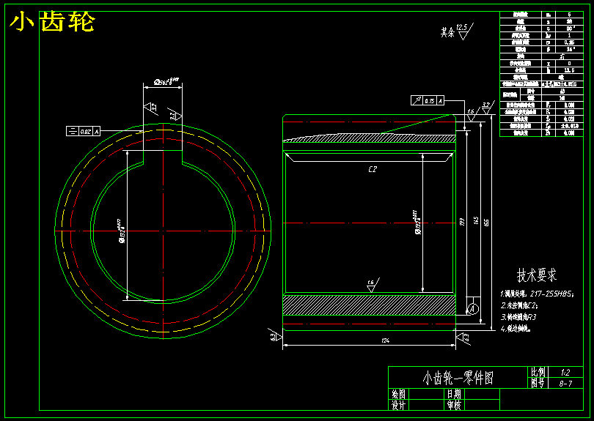Select the 145 vertical dimension
Screen dimensions: 594x421
(476, 220)
